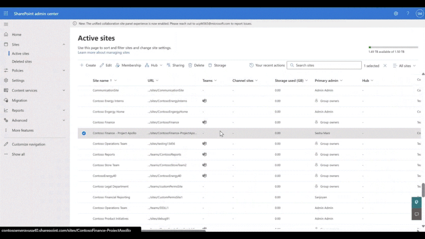
Task: Open the feedback chat bubble button
Action: (x=416, y=214)
